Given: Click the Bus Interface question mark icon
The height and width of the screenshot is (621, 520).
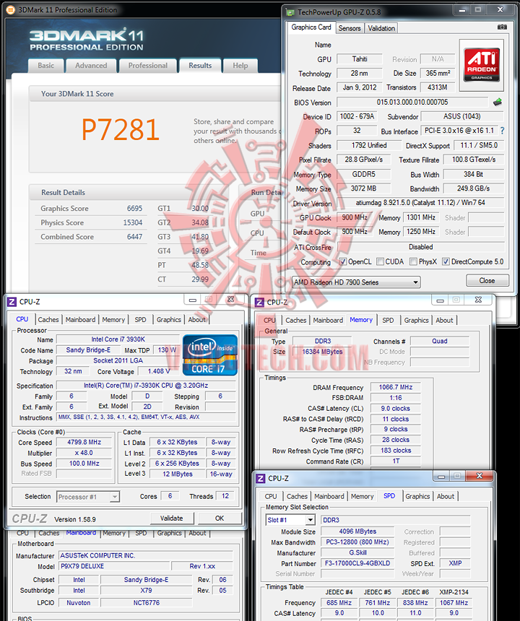Looking at the screenshot, I should tap(502, 130).
